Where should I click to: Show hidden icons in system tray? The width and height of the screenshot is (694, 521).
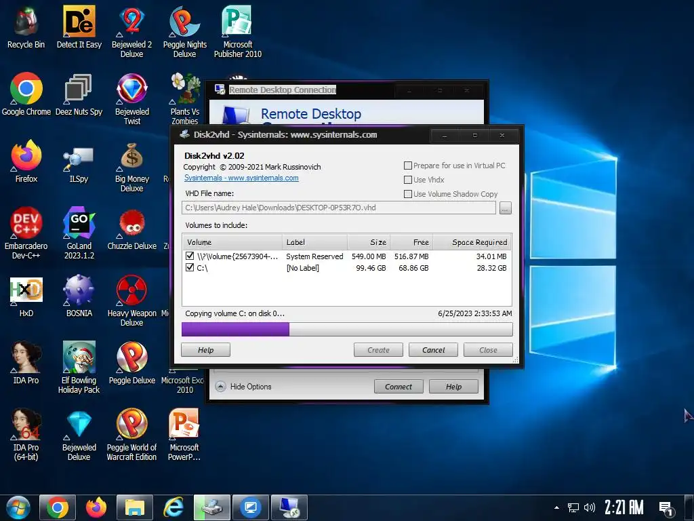click(557, 507)
